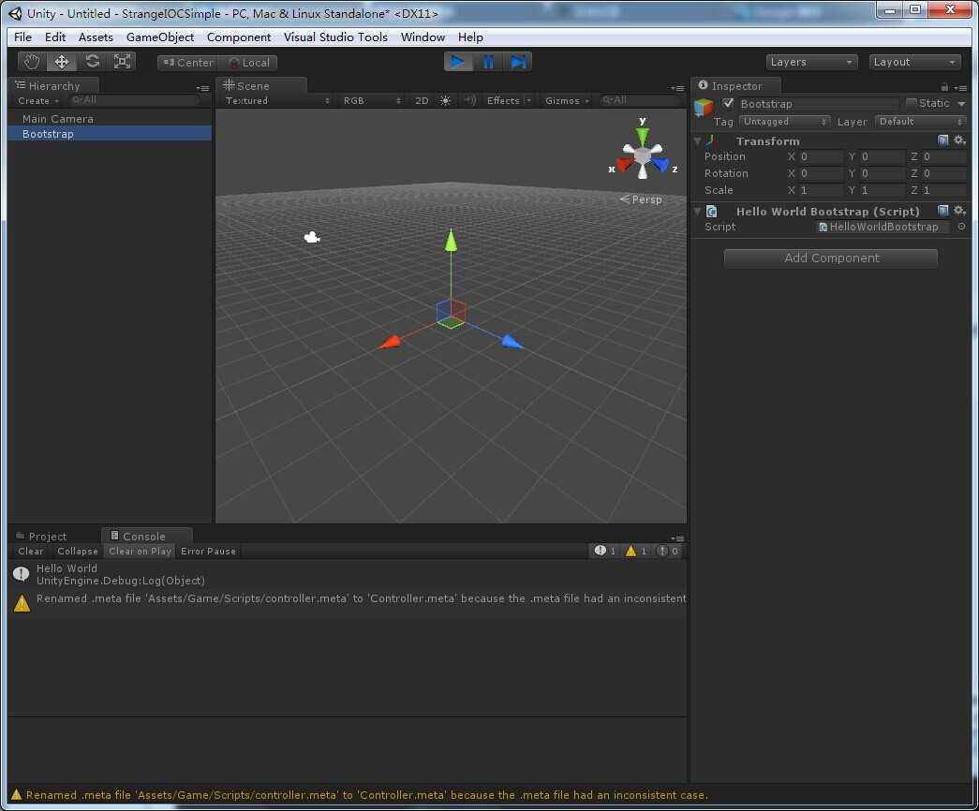Click the Hierarchy search field
This screenshot has height=811, width=979.
click(x=134, y=100)
